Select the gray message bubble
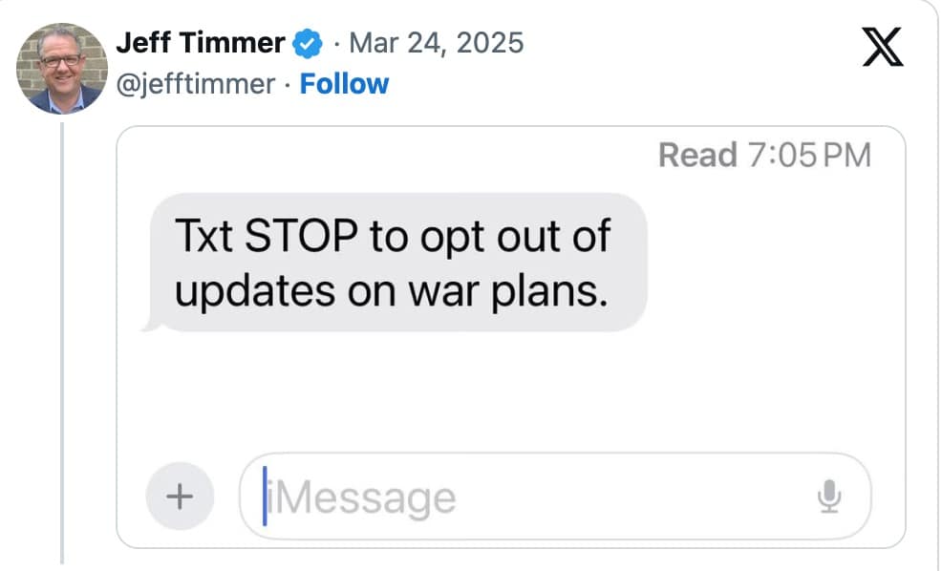The width and height of the screenshot is (942, 571). tap(398, 263)
